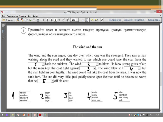Open the Окно menu
163x122 pixels.
[x=30, y=16]
